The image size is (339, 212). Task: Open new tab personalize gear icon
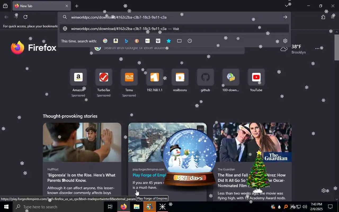click(x=323, y=191)
